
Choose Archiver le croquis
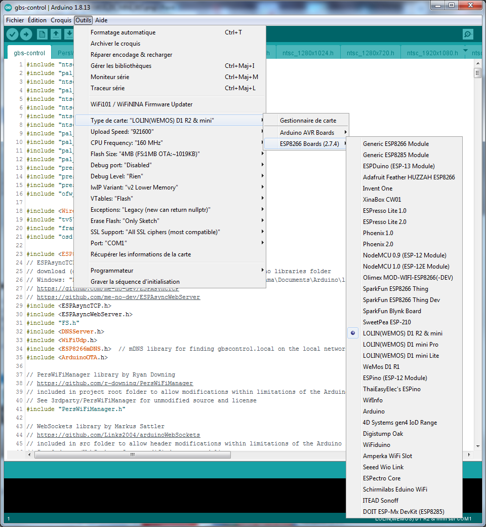coord(170,44)
